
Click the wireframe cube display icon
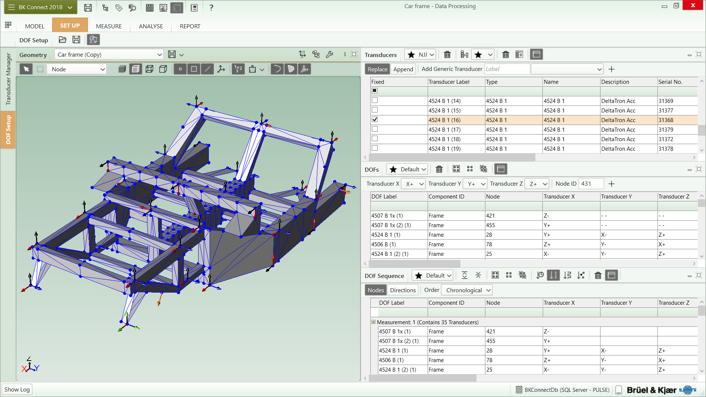[149, 69]
